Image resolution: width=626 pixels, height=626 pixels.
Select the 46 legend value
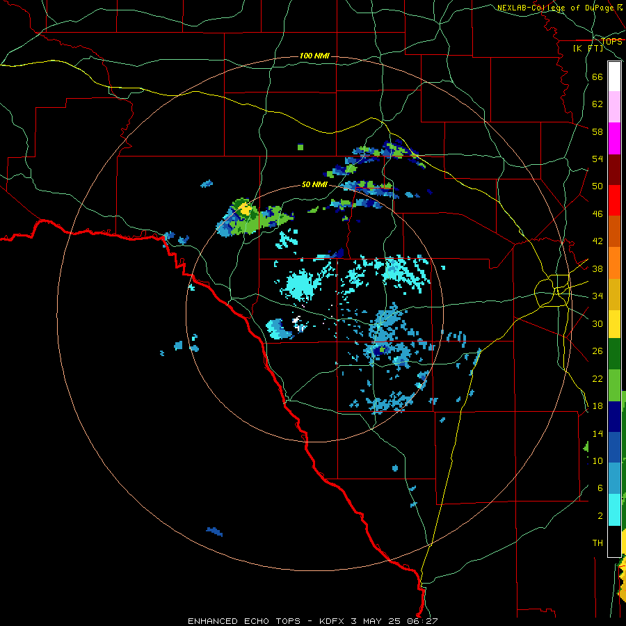point(597,214)
